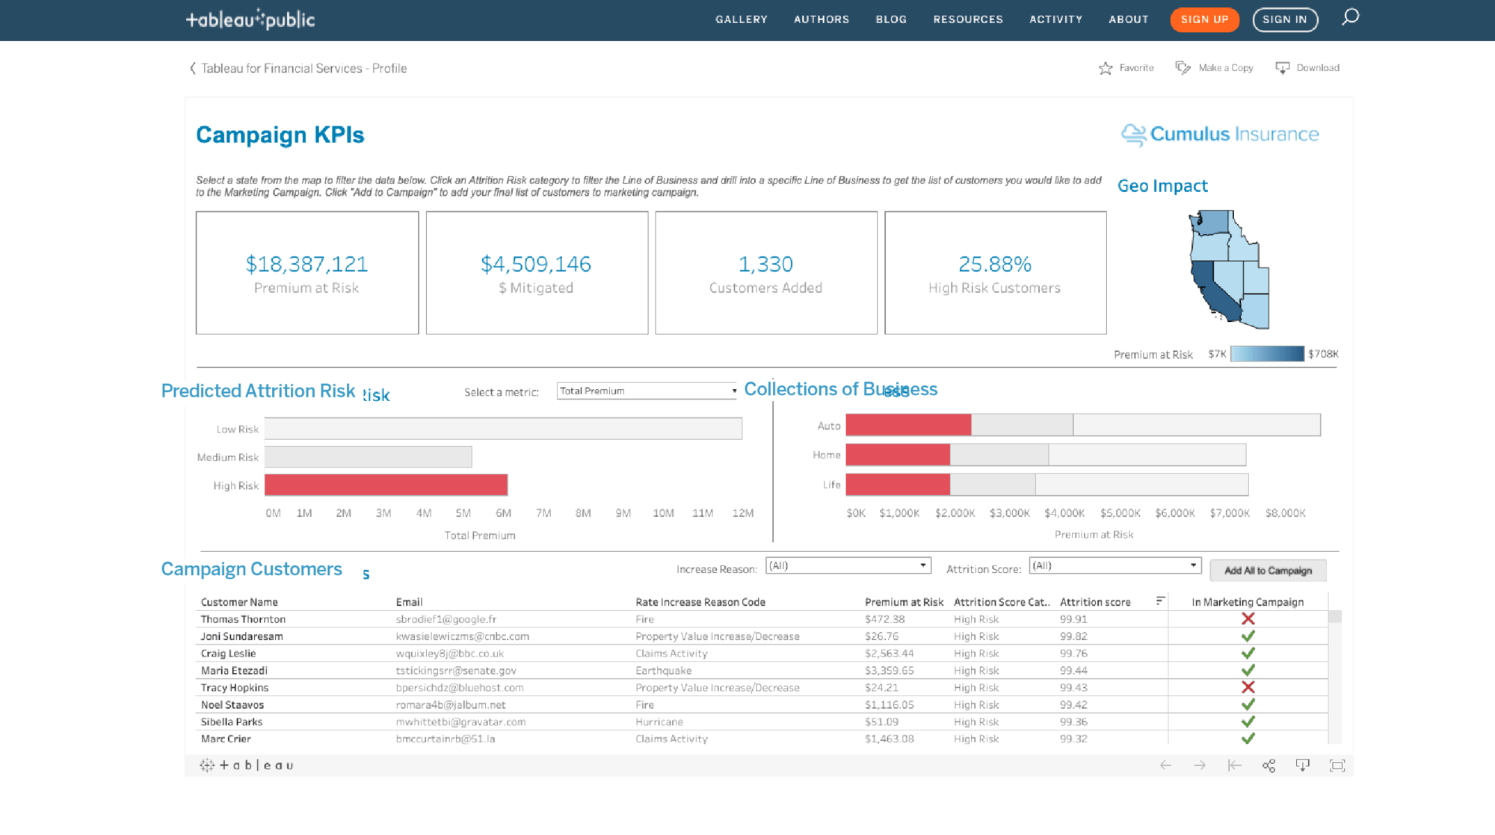Click the Make a Copy icon
The width and height of the screenshot is (1495, 835).
[1183, 68]
